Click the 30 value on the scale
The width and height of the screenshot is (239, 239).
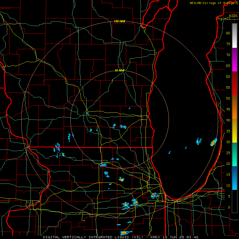(x=228, y=142)
